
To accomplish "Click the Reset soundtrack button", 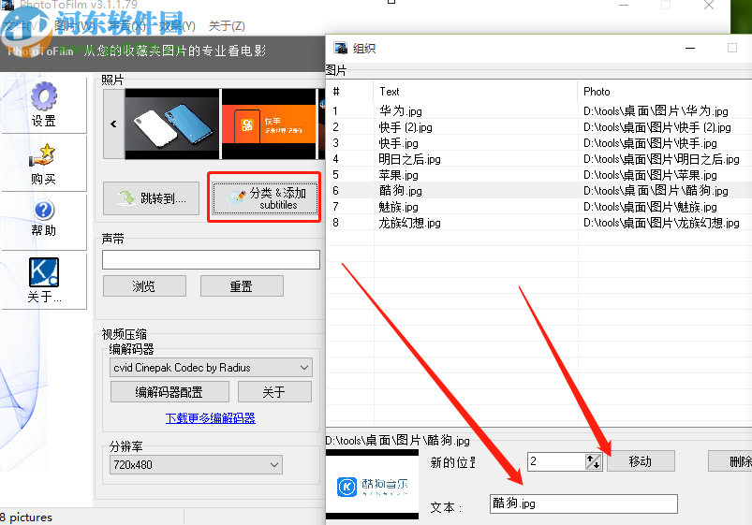I will click(x=242, y=286).
